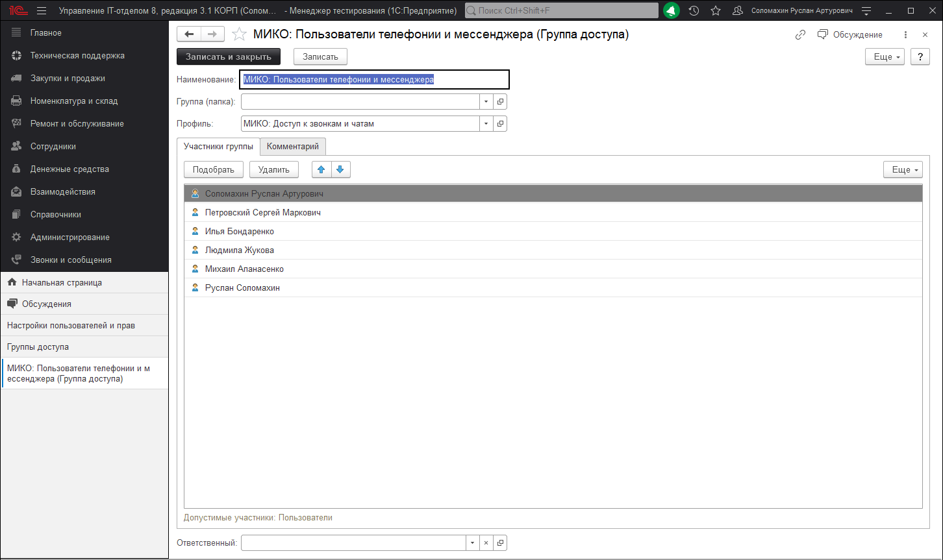Viewport: 943px width, 560px height.
Task: Open the hamburger main menu icon
Action: 42,11
